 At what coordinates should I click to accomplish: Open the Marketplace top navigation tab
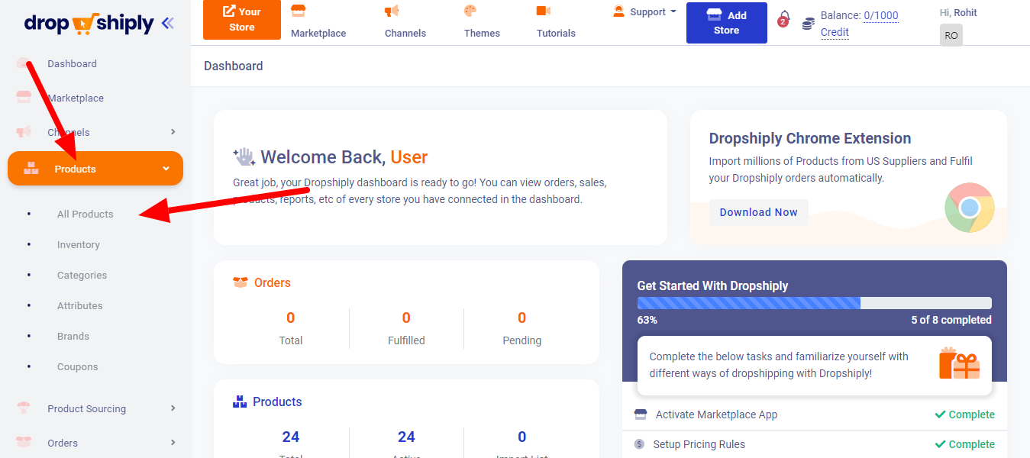click(318, 21)
